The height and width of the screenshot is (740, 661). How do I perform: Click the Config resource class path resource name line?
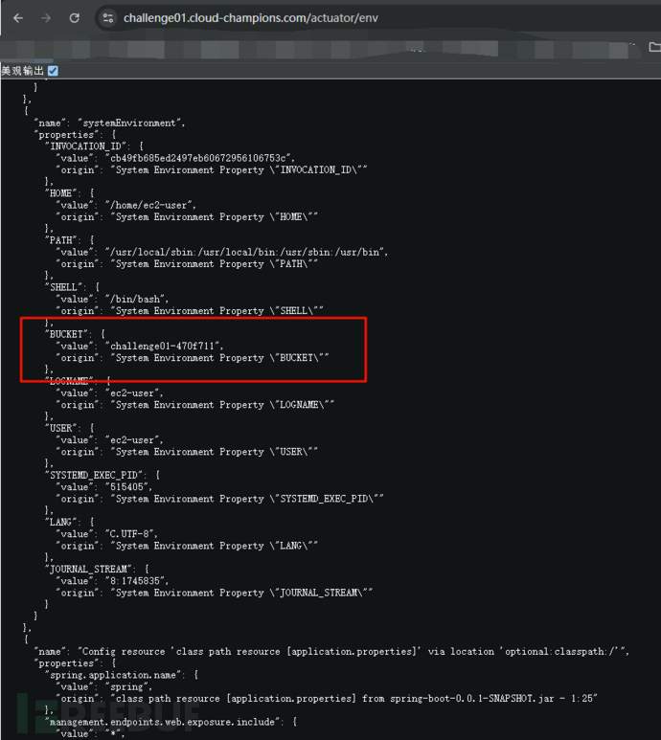click(x=331, y=651)
